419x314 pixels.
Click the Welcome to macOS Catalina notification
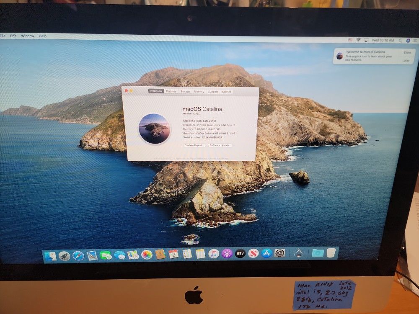click(374, 56)
